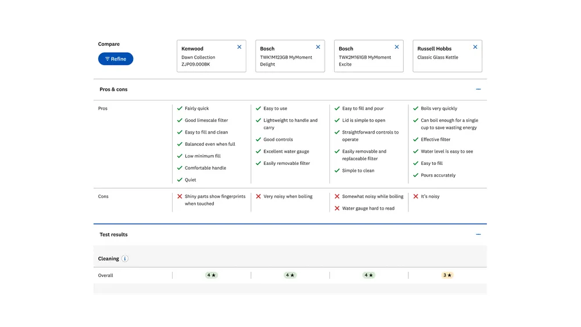581x327 pixels.
Task: Click the red cross beside Very noisy when boiling
Action: coord(259,196)
